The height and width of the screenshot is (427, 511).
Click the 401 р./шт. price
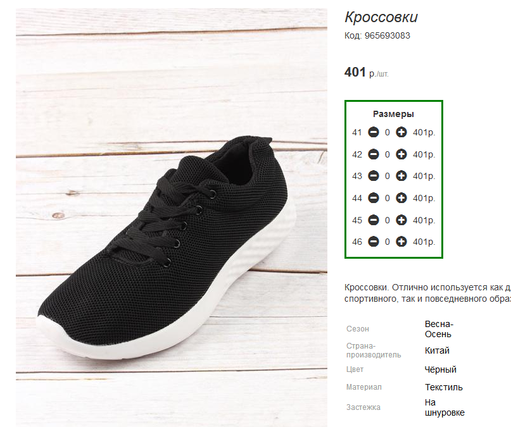[366, 72]
